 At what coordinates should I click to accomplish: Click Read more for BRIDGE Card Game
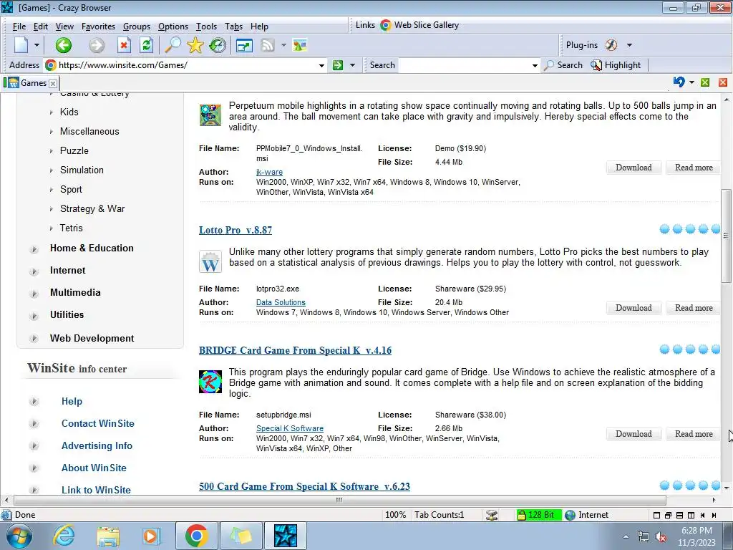pos(694,433)
